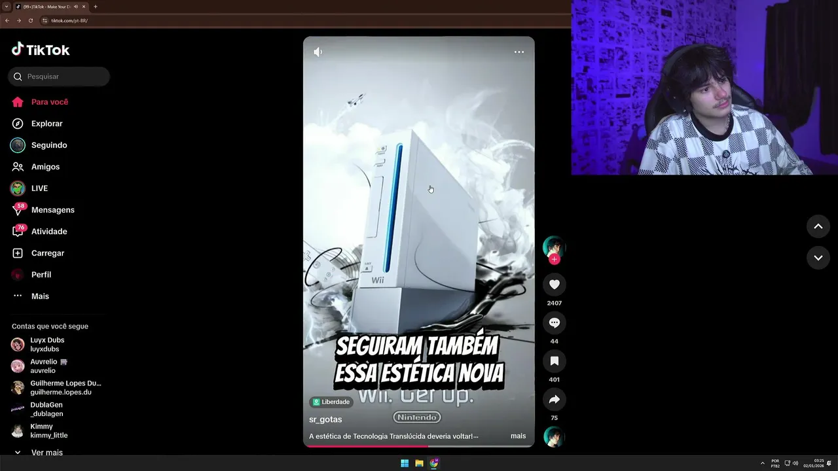Share the video with arrow icon
Viewport: 838px width, 471px height.
pos(555,399)
